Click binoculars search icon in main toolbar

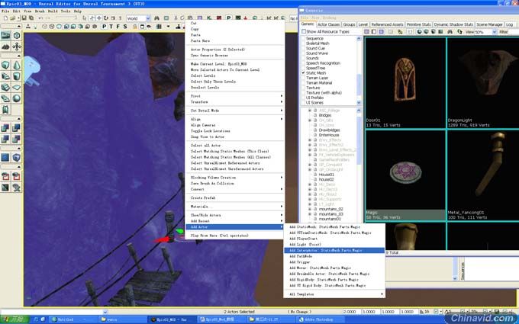pyautogui.click(x=156, y=18)
